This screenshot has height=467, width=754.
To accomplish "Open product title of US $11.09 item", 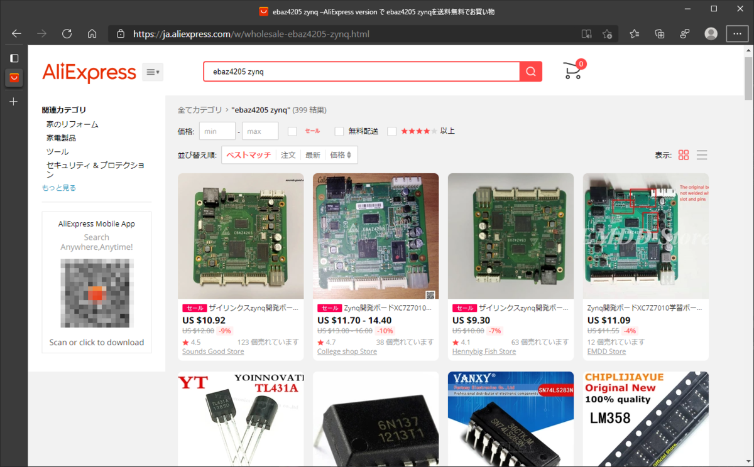I will (645, 308).
